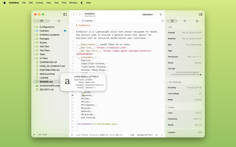Select CHANGELOG.md in file browser
This screenshot has width=236, height=147.
(x=48, y=62)
